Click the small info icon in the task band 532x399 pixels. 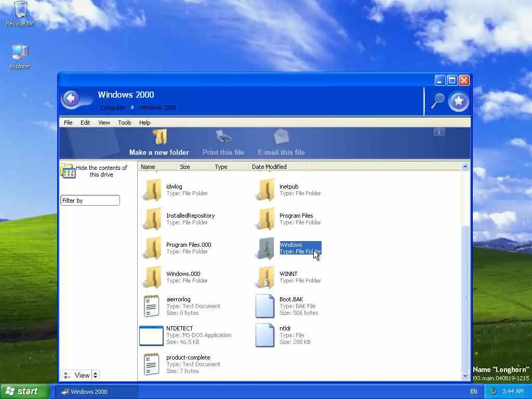click(x=439, y=131)
